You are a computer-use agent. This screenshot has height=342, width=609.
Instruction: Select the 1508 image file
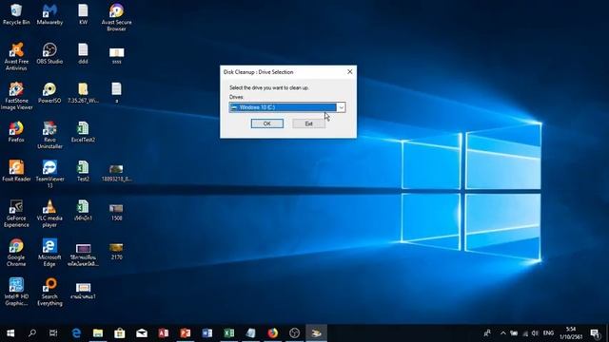coord(116,212)
